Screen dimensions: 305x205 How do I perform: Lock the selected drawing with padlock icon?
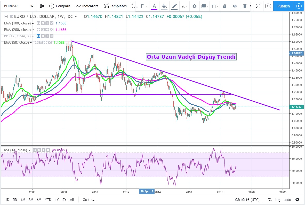click(x=224, y=6)
